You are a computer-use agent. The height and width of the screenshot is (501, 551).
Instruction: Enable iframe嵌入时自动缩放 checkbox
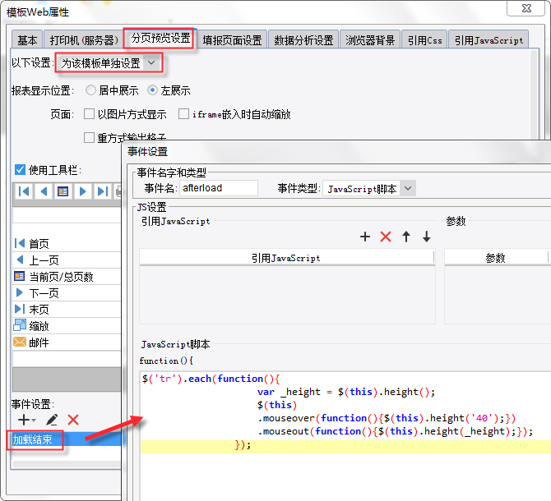click(183, 114)
